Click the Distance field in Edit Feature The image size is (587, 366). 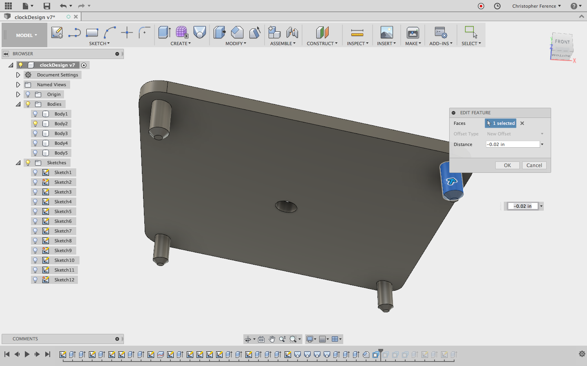(512, 144)
